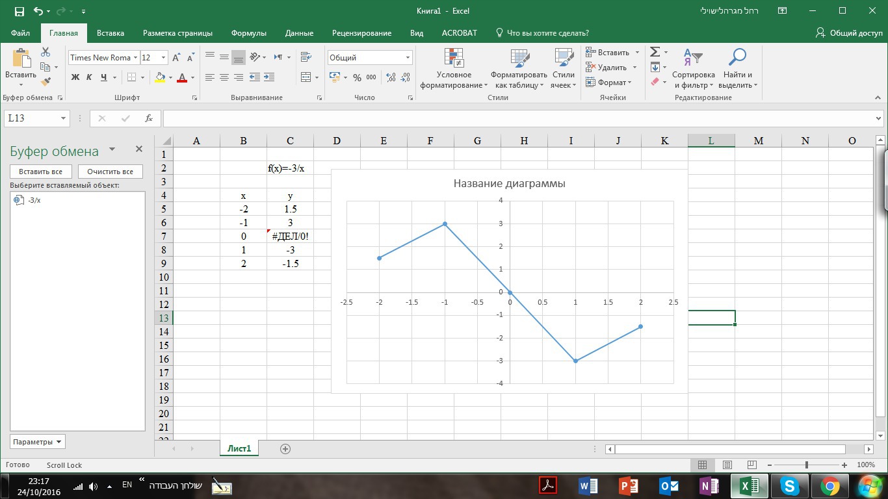Viewport: 888px width, 499px height.
Task: Open the Вставка ribbon tab
Action: tap(111, 33)
